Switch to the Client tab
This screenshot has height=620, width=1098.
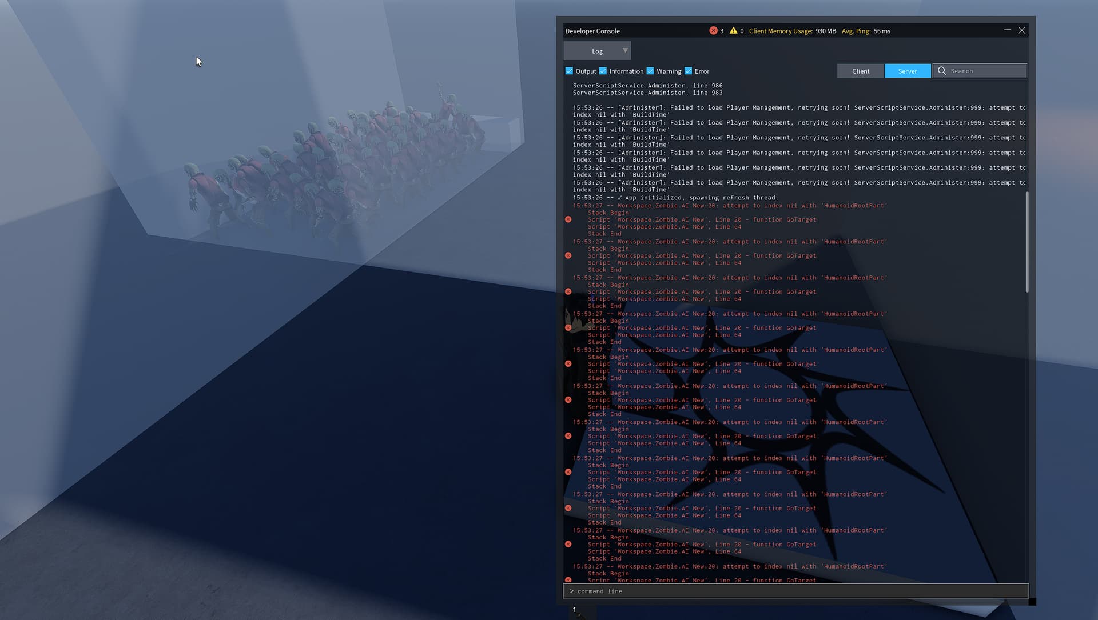(860, 70)
